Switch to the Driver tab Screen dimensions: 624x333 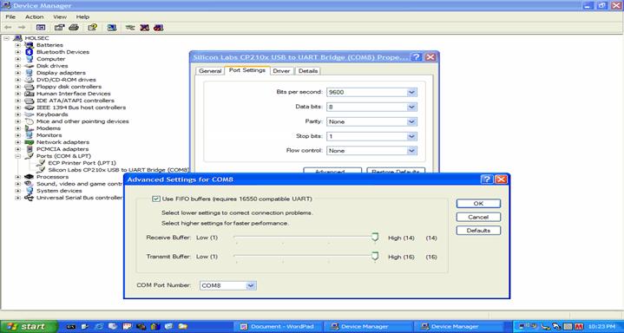pyautogui.click(x=281, y=71)
